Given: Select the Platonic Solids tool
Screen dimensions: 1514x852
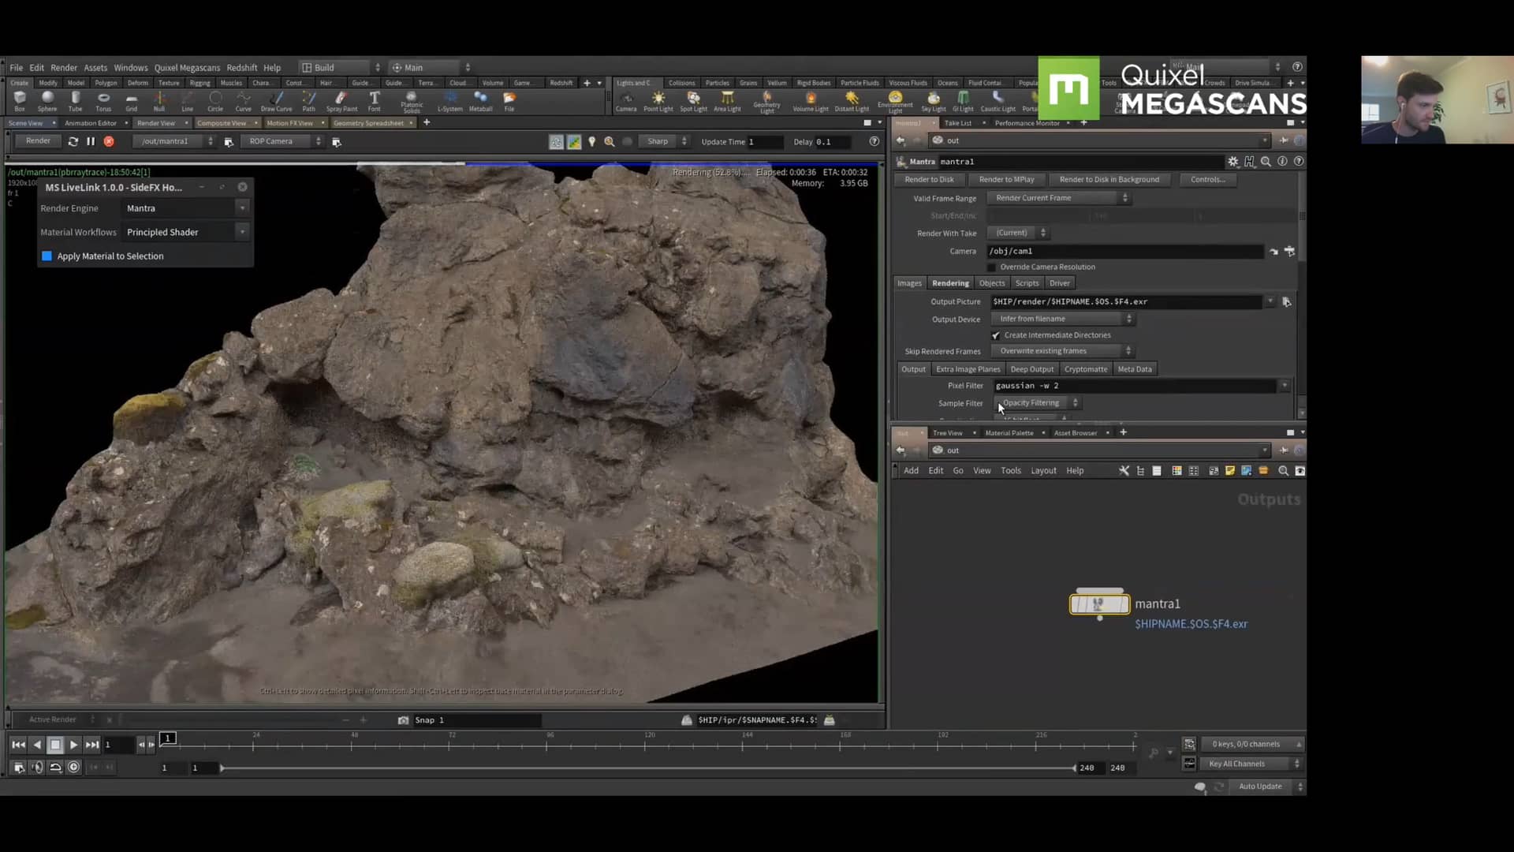Looking at the screenshot, I should (x=411, y=100).
